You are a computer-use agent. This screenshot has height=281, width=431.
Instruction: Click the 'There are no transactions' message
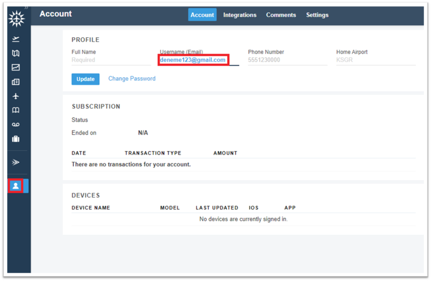tap(131, 164)
